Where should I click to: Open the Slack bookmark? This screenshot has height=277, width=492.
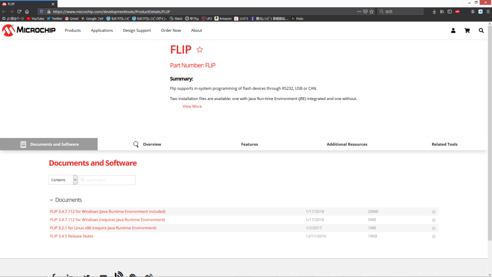[176, 19]
